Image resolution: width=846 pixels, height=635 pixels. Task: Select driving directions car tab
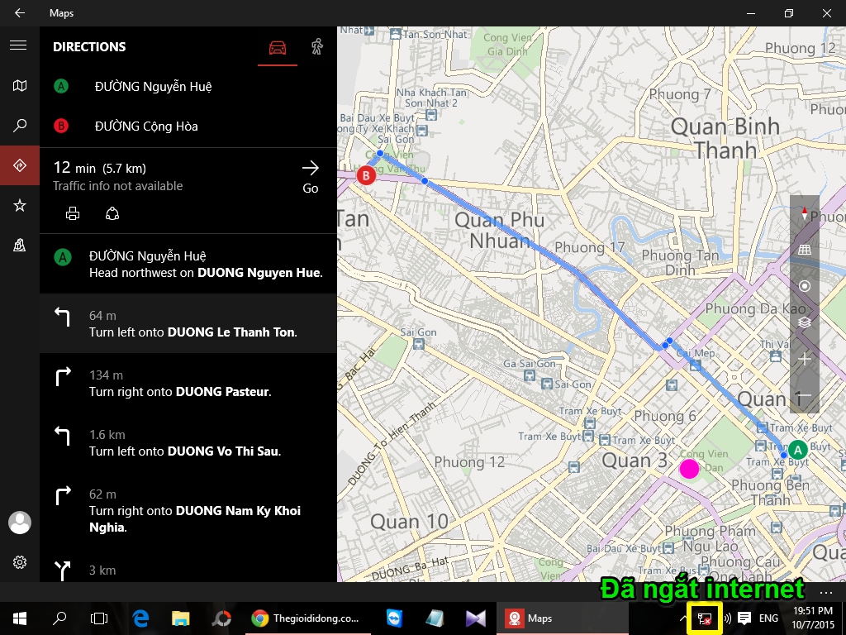click(278, 47)
